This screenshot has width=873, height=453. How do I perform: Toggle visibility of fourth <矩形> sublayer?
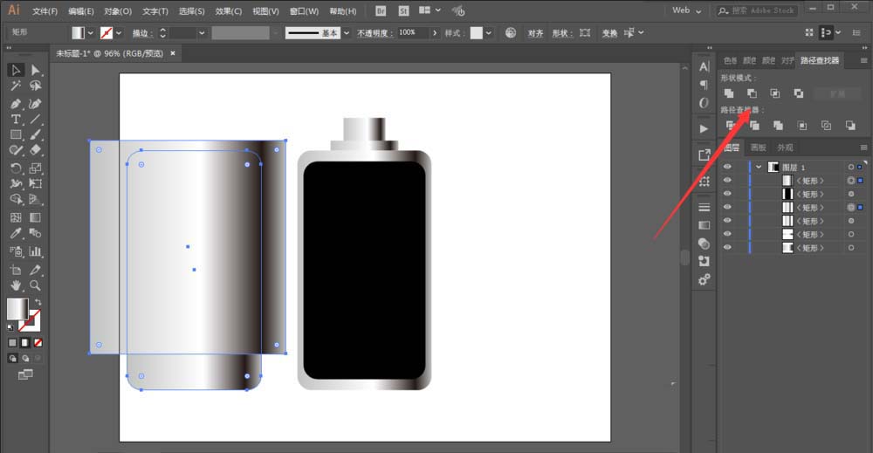tap(727, 221)
